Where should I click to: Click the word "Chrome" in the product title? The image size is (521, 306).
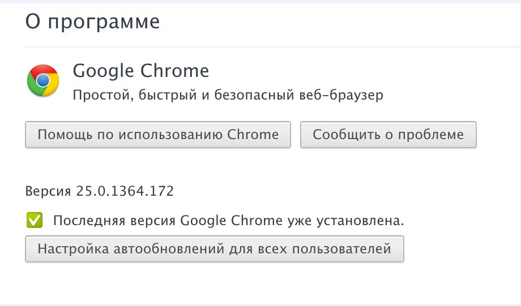coord(174,71)
